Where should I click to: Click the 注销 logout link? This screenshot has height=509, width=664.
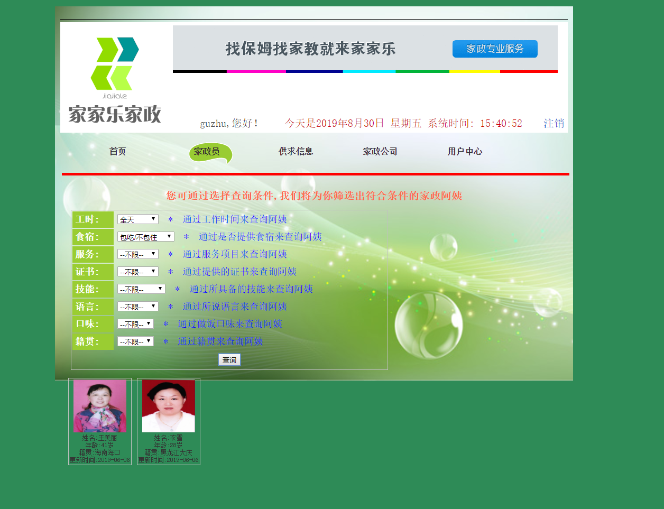pos(553,123)
